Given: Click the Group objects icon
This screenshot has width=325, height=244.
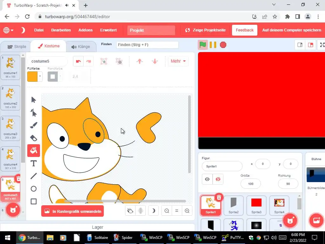Looking at the screenshot, I should click(x=104, y=61).
